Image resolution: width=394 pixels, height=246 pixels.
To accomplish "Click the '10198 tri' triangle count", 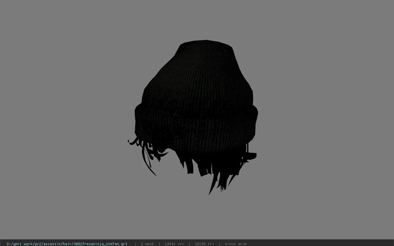I will (x=204, y=244).
